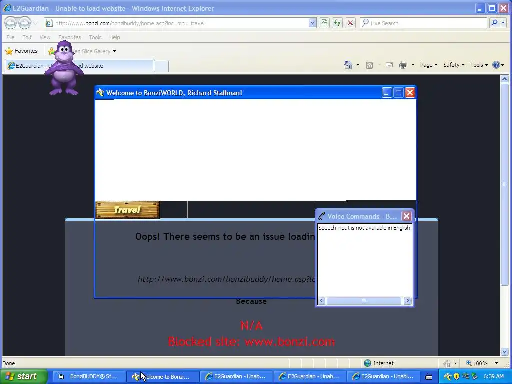The width and height of the screenshot is (512, 384).
Task: Click the BonziWORLD window title bar icon
Action: point(100,93)
